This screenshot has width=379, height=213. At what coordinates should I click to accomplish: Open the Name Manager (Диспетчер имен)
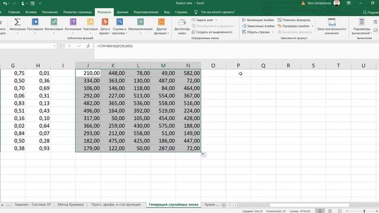point(182,26)
